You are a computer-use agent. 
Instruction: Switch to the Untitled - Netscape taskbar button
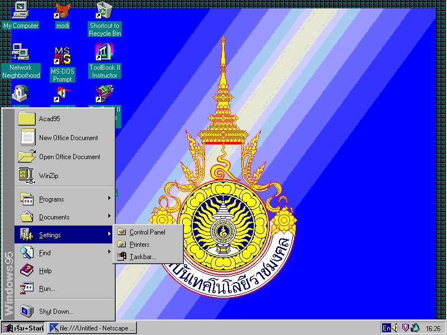(92, 328)
